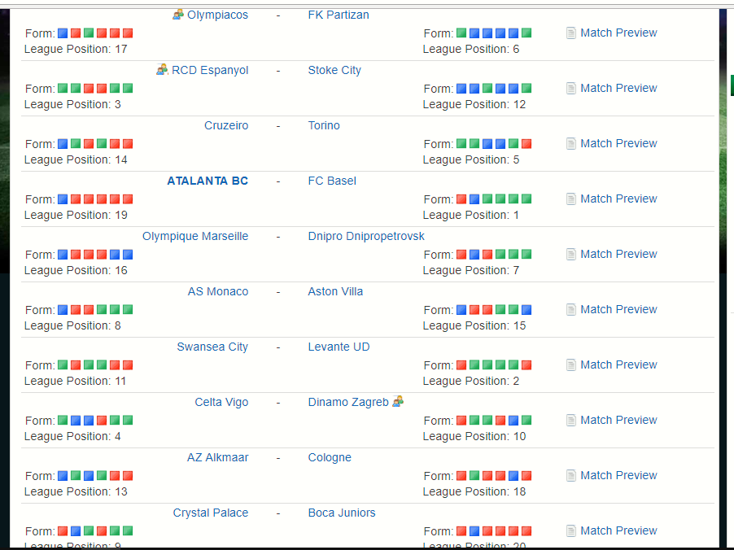Select the Olympique Marseille team link
This screenshot has height=550, width=734.
195,236
